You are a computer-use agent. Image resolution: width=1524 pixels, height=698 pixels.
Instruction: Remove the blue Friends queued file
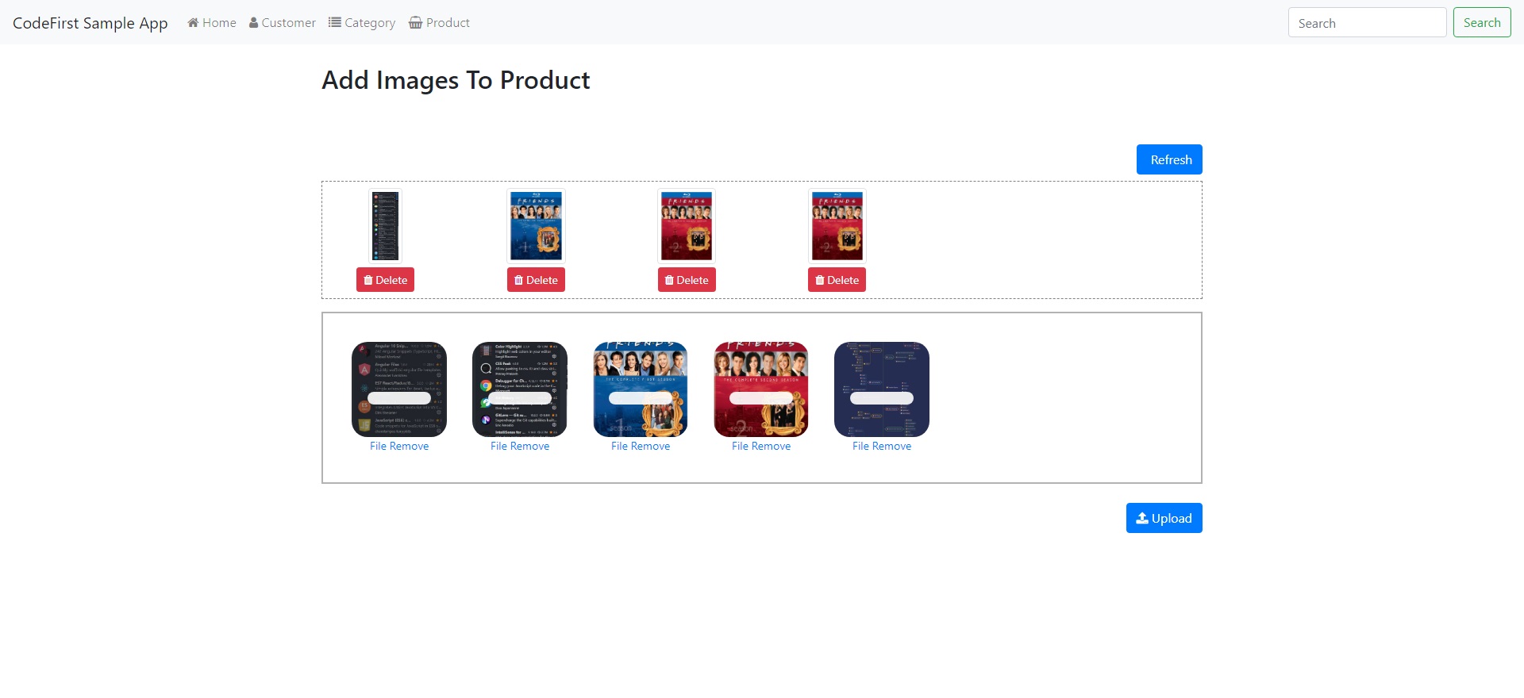pyautogui.click(x=641, y=446)
